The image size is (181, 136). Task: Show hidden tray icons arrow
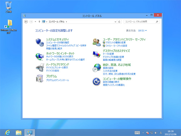pos(143,133)
